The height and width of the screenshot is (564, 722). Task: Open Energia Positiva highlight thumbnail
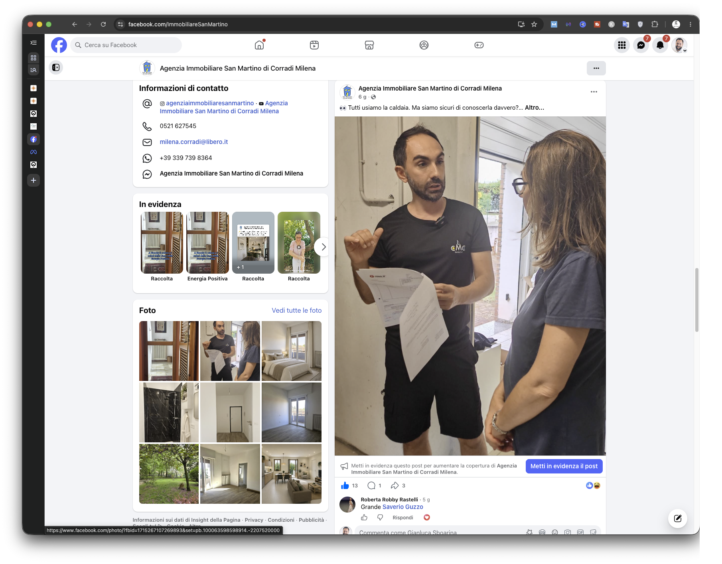[207, 243]
